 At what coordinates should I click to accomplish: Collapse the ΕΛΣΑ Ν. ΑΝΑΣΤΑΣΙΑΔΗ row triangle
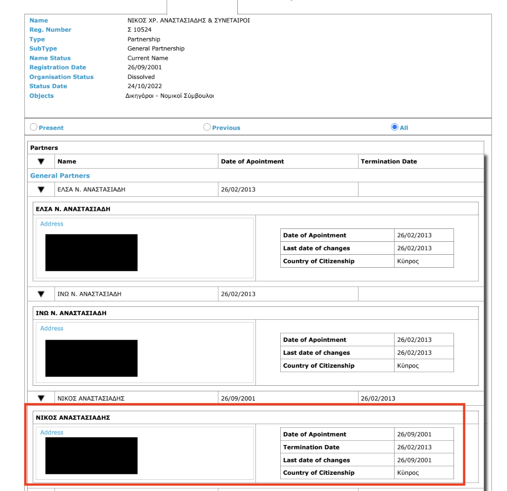click(41, 190)
